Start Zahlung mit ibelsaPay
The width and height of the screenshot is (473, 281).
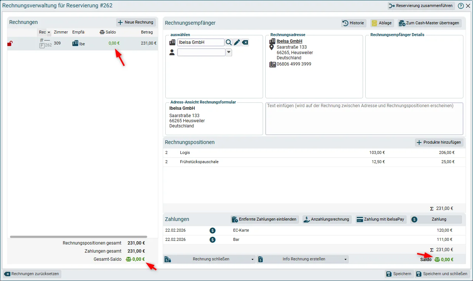coord(381,219)
